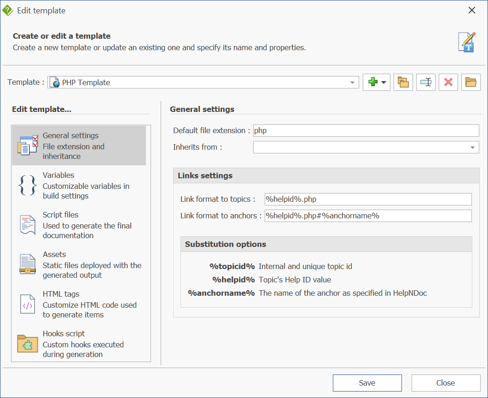
Task: Close the Edit template dialog window
Action: 472,10
